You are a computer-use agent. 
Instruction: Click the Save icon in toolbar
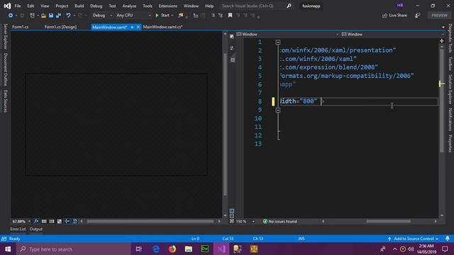tap(51, 16)
